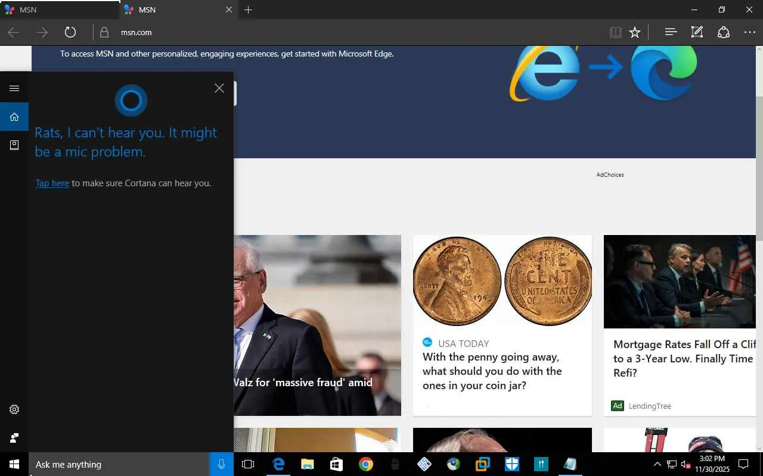Viewport: 763px width, 476px height.
Task: Click 'Tap here' microphone setup link
Action: [52, 183]
